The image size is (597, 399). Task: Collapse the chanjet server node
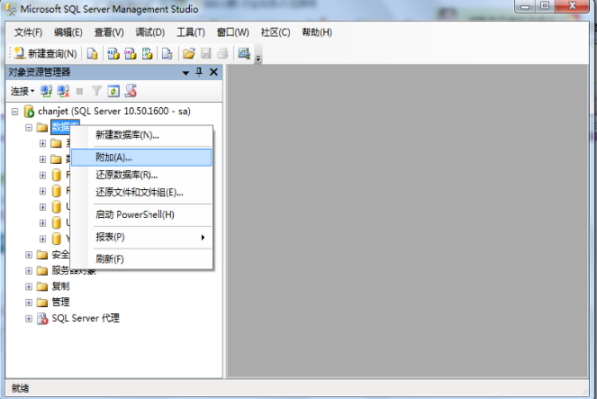(14, 112)
